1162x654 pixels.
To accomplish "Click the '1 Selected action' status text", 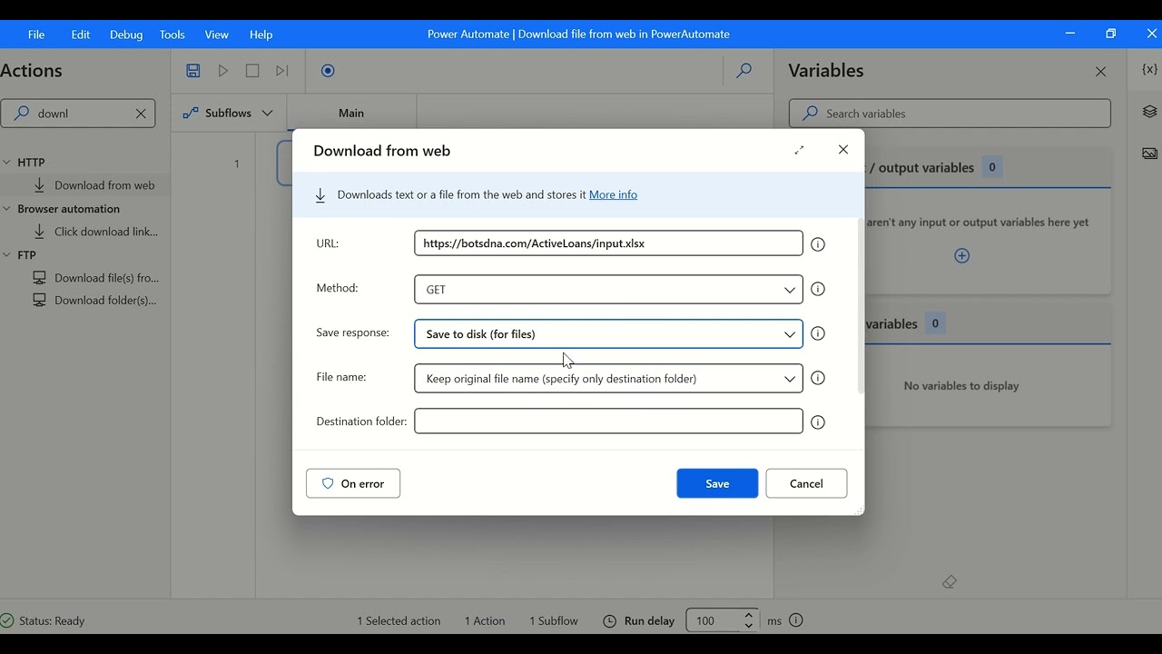I will click(399, 621).
